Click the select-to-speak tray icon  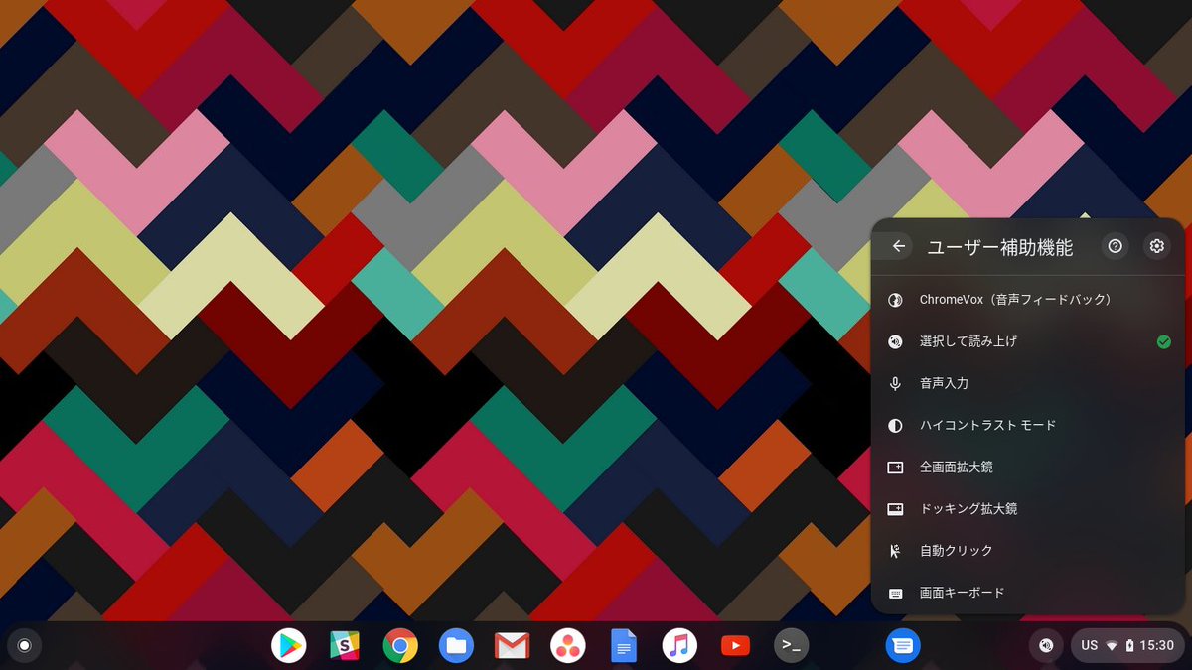pos(1045,646)
